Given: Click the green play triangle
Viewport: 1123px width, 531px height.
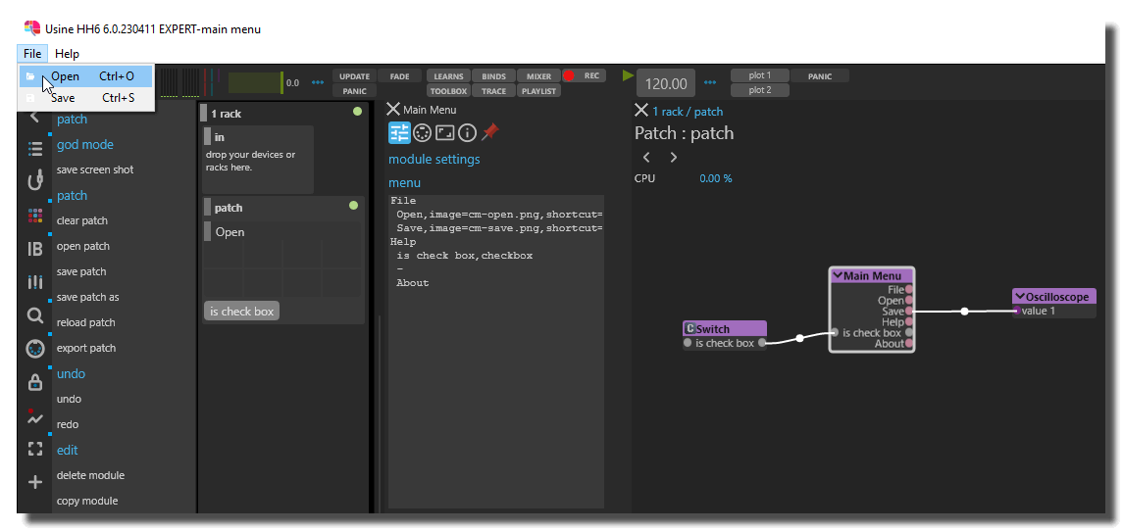Looking at the screenshot, I should (x=628, y=75).
